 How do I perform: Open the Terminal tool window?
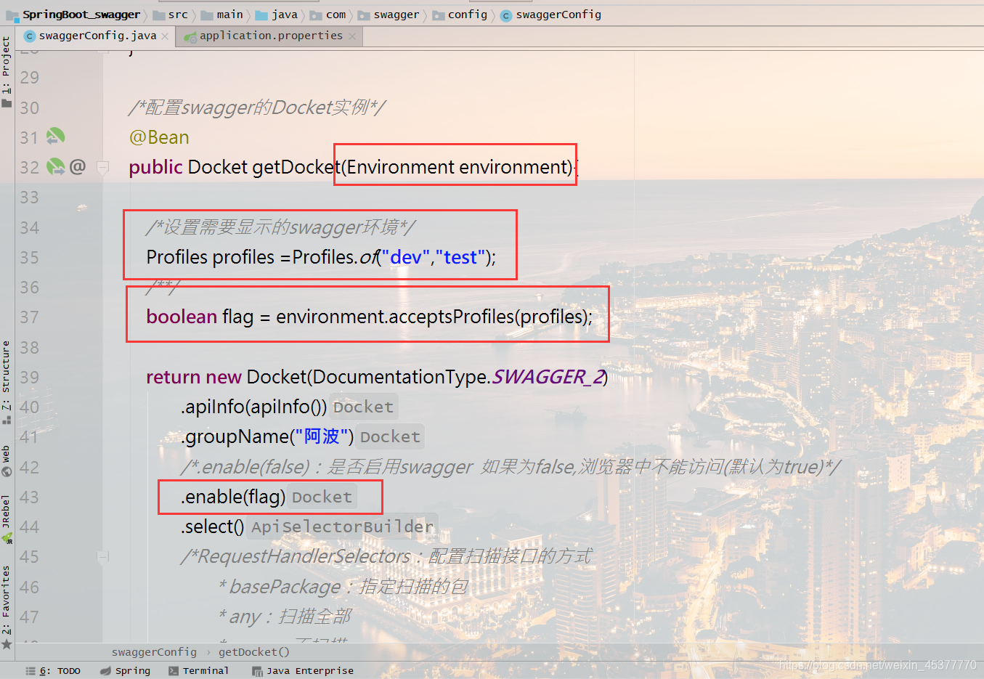pos(198,671)
